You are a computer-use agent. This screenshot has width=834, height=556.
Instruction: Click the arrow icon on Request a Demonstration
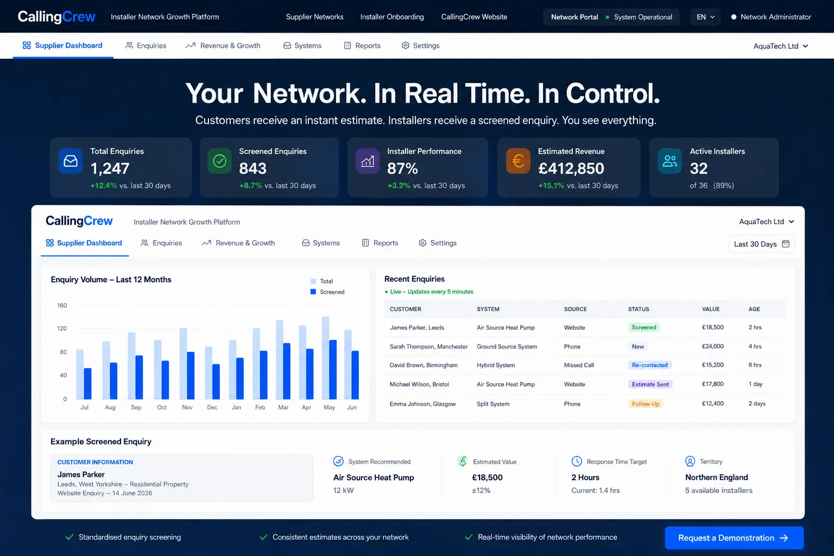coord(784,538)
